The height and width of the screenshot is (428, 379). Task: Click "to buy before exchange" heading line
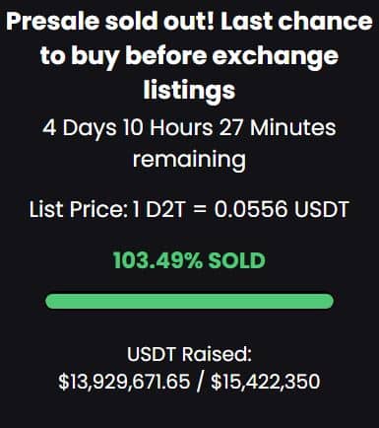point(189,56)
